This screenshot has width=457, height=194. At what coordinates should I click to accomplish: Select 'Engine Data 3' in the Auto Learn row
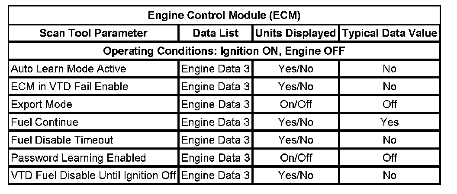(215, 69)
